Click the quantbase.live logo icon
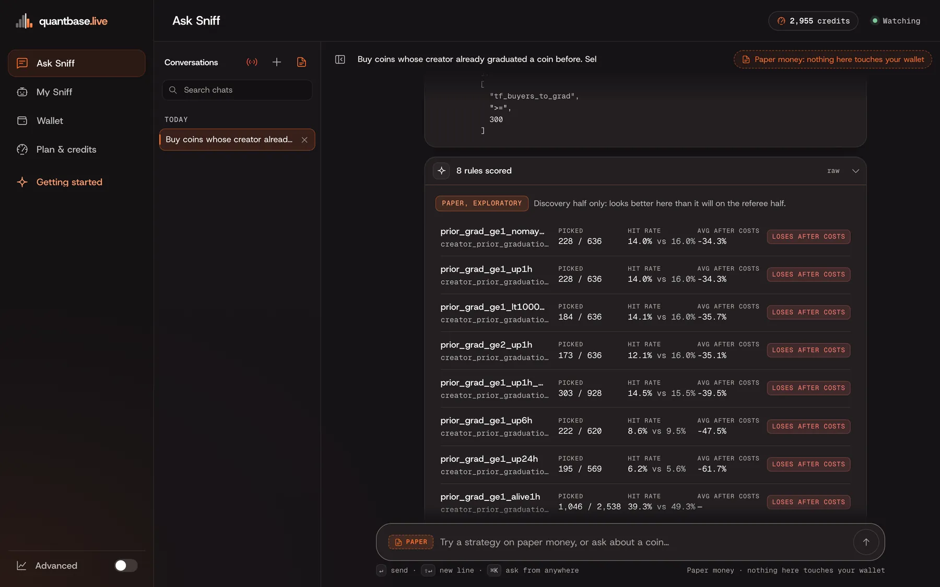The height and width of the screenshot is (587, 940). [24, 21]
